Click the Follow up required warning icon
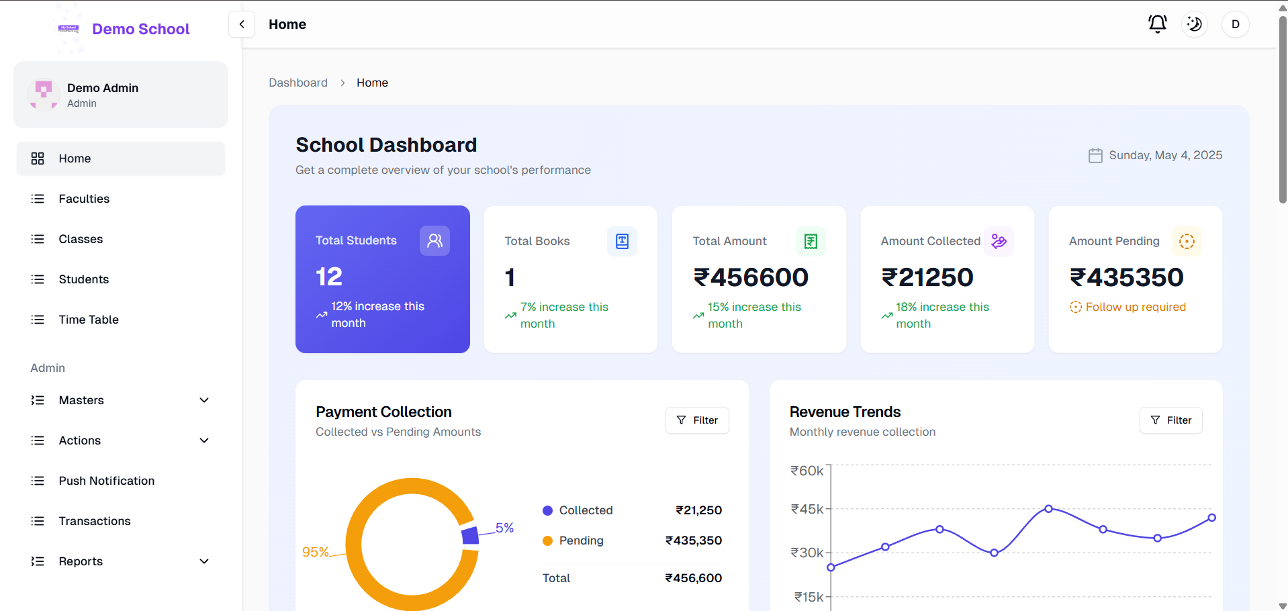The height and width of the screenshot is (611, 1288). [1075, 307]
